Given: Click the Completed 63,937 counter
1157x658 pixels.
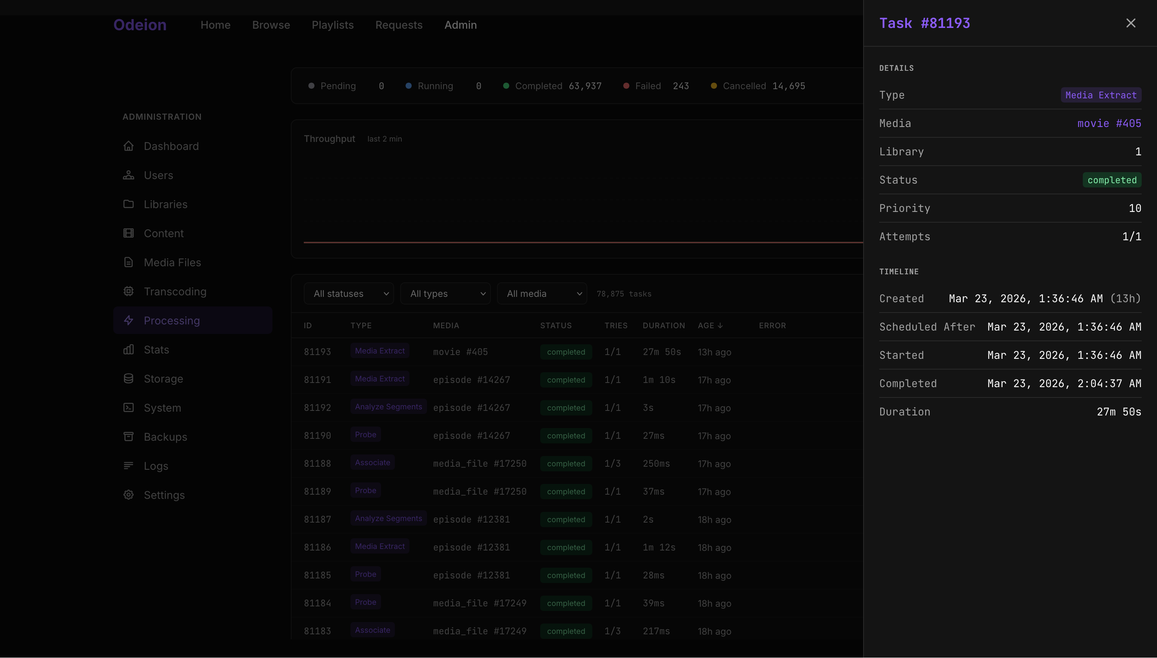Looking at the screenshot, I should [x=552, y=86].
